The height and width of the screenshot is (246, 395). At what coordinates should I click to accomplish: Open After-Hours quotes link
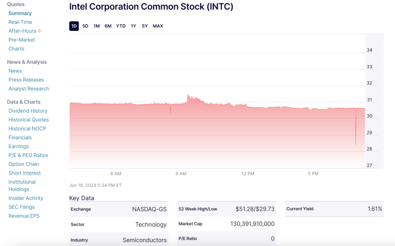point(22,31)
